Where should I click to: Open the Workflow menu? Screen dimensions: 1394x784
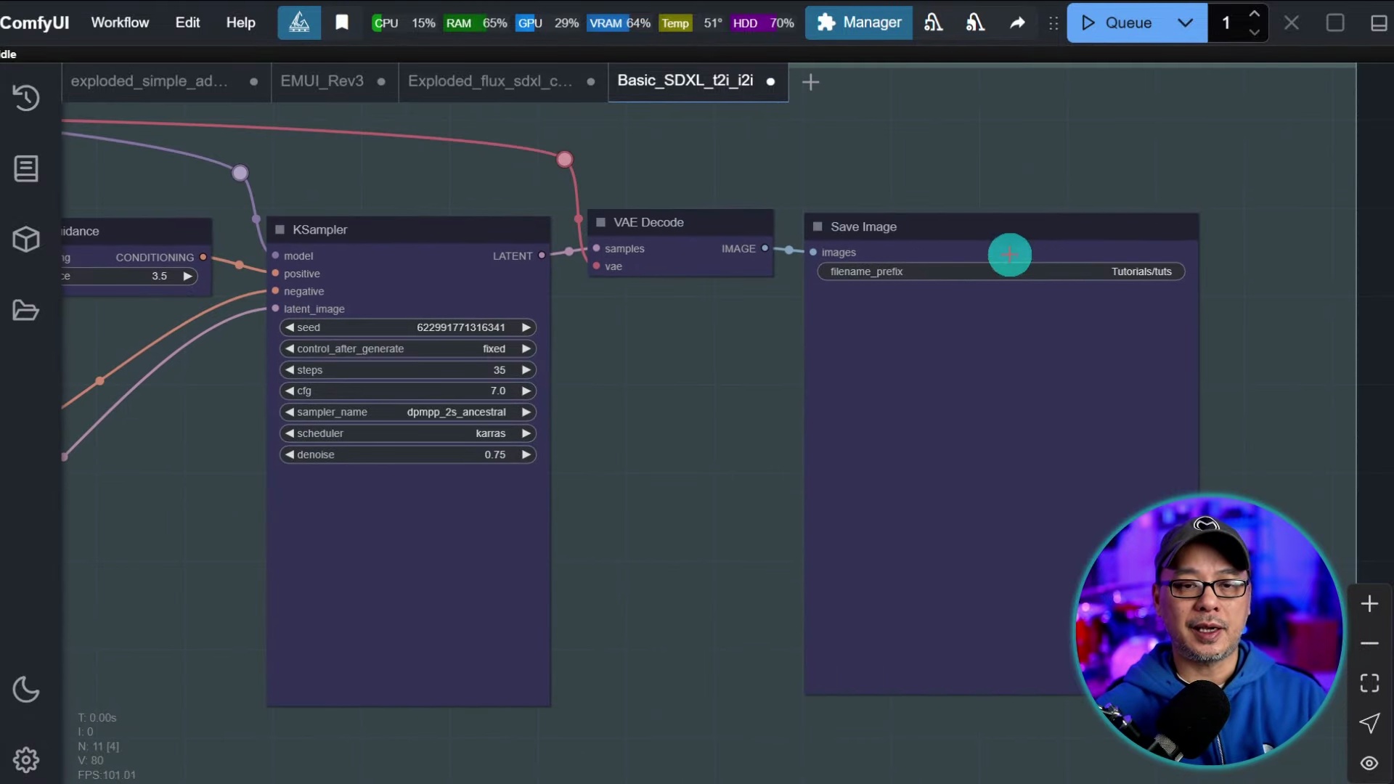[x=120, y=23]
